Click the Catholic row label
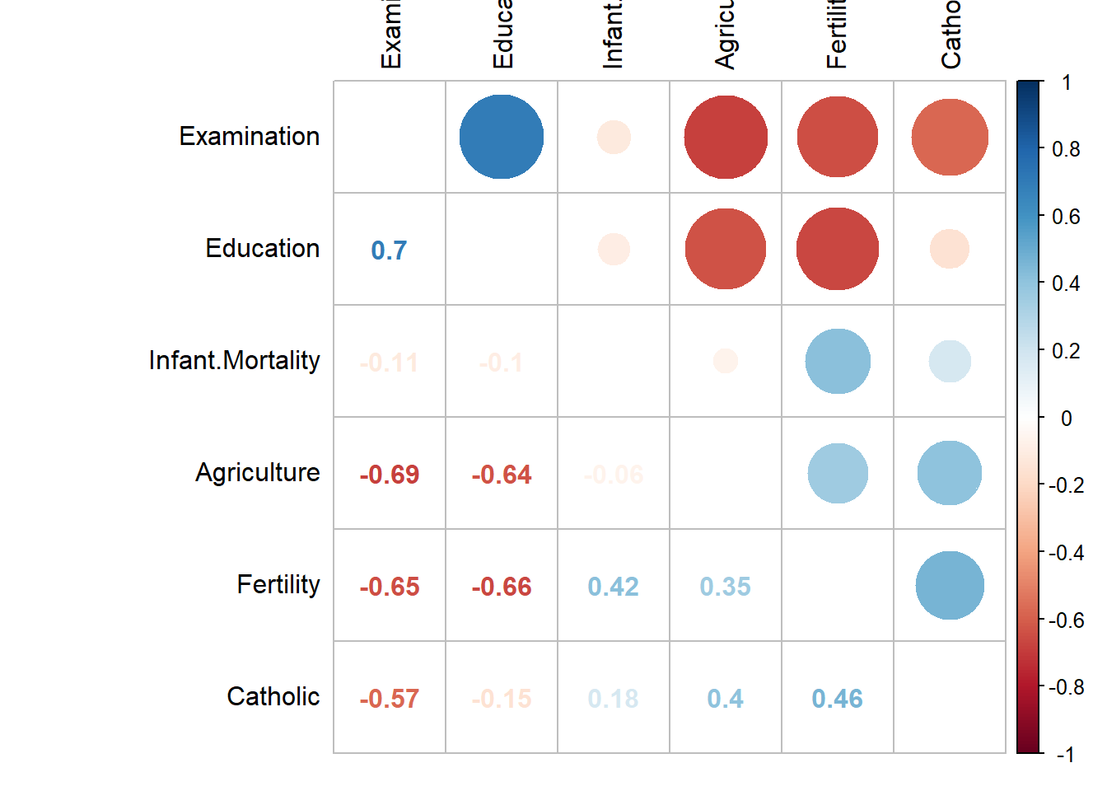This screenshot has width=1107, height=791. pyautogui.click(x=273, y=697)
